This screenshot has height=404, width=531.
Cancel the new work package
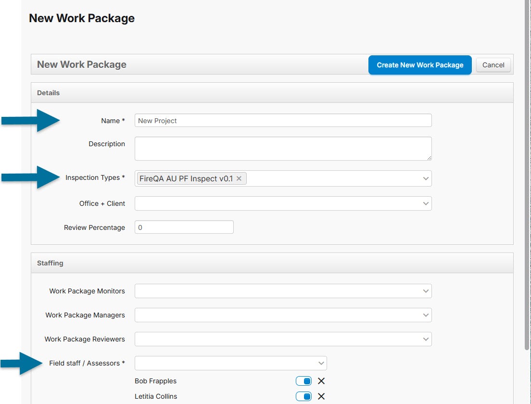tap(493, 65)
